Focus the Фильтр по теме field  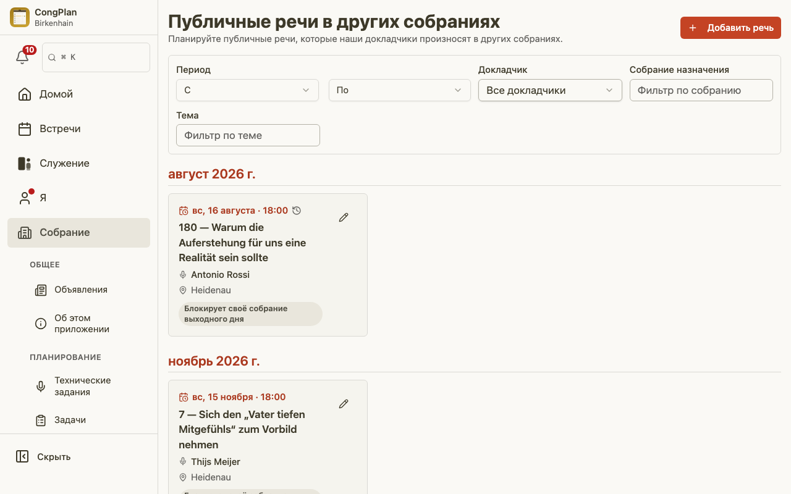[x=248, y=135]
